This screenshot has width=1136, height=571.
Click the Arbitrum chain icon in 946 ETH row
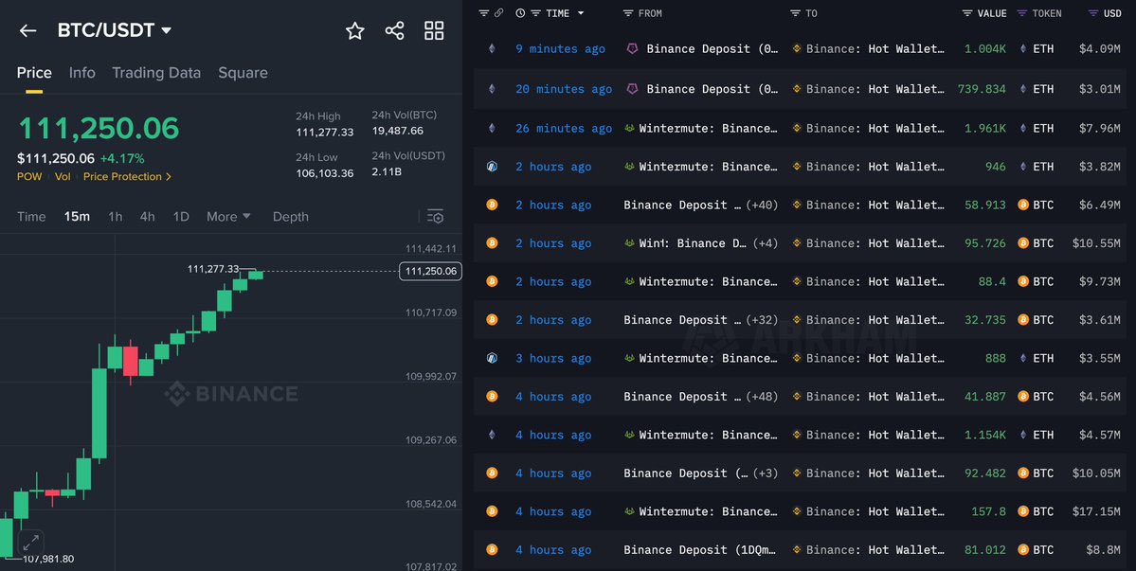click(492, 167)
